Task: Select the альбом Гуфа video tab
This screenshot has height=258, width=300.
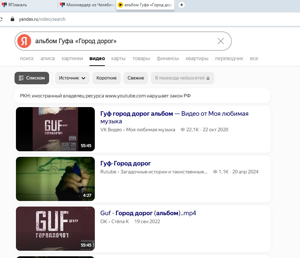Action: coord(145,5)
